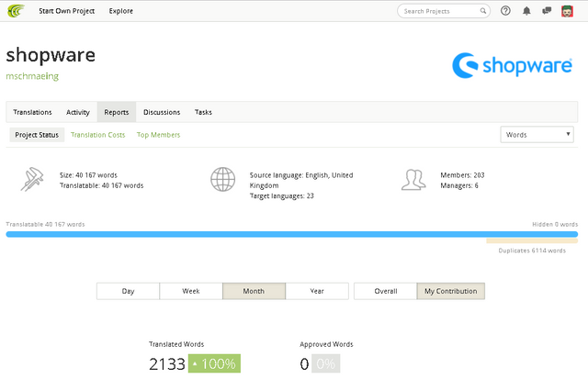The width and height of the screenshot is (588, 379).
Task: Select the Week period toggle
Action: [x=191, y=291]
